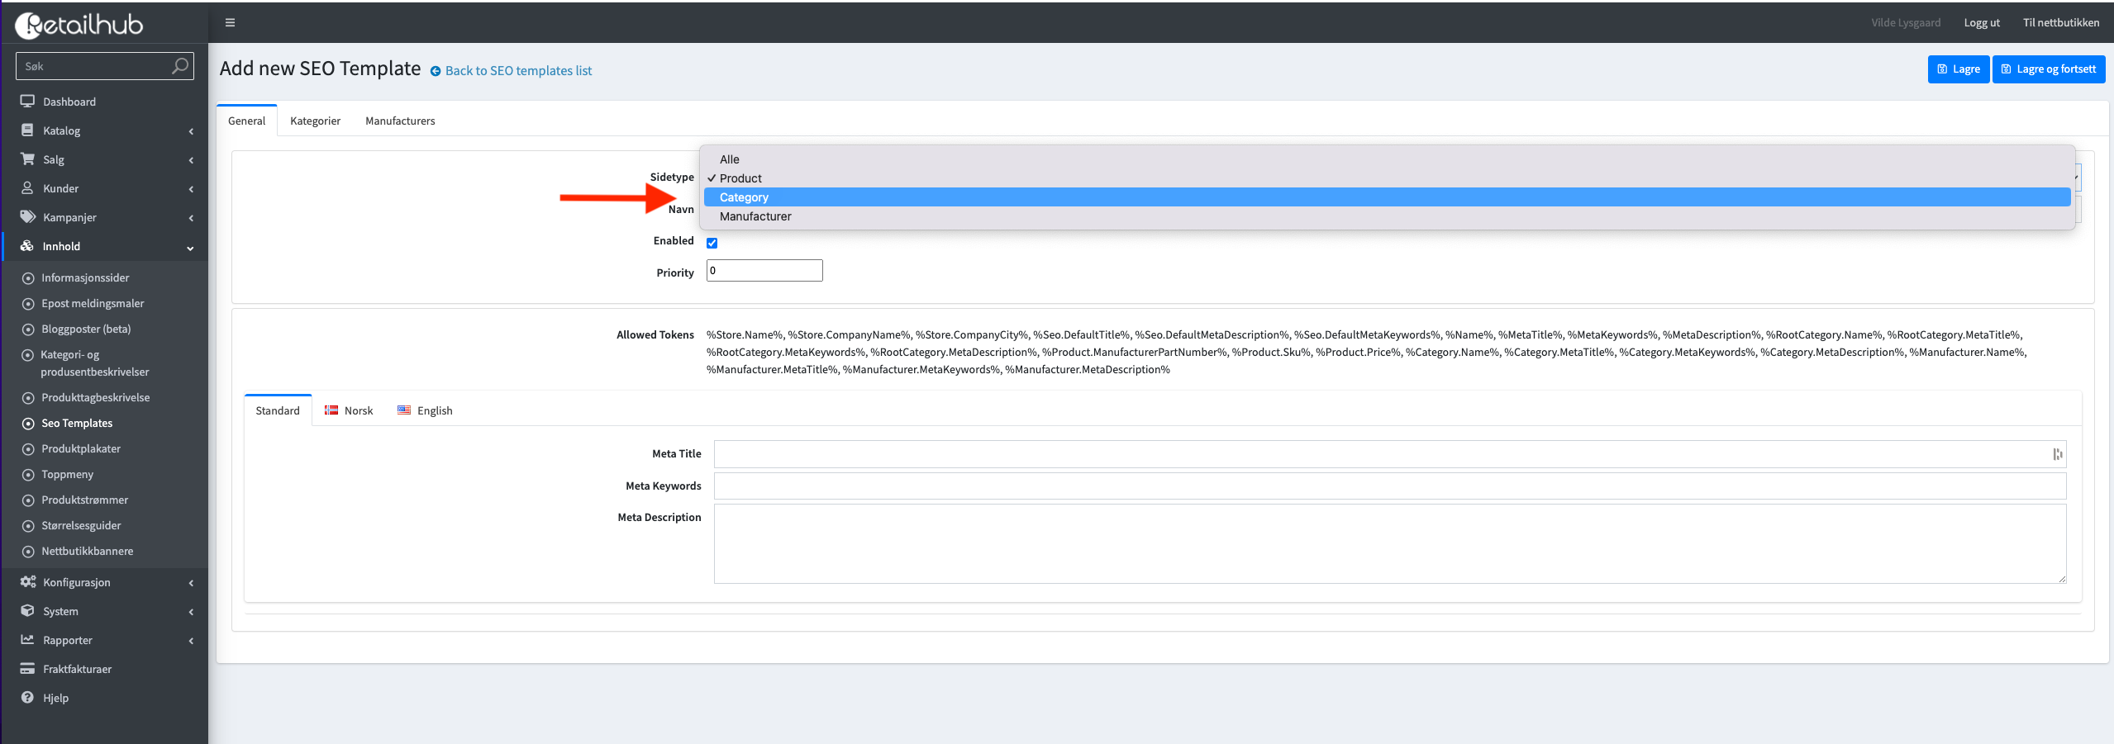Click the Kampanjer tags icon

(27, 217)
